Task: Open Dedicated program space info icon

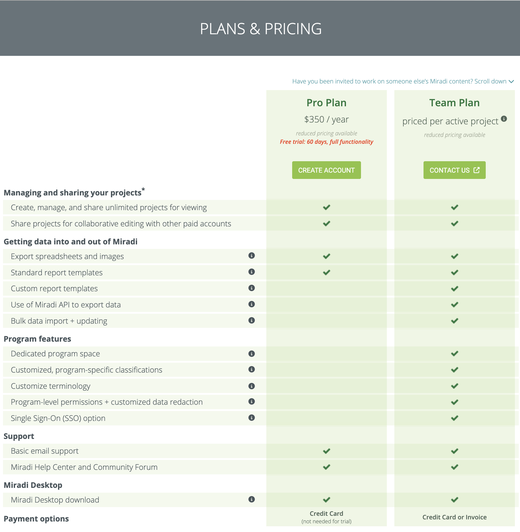Action: point(252,354)
